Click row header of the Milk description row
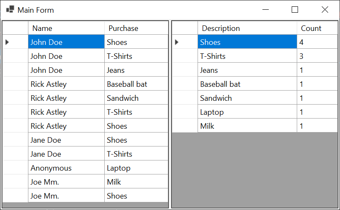This screenshot has width=340, height=210. pos(185,126)
